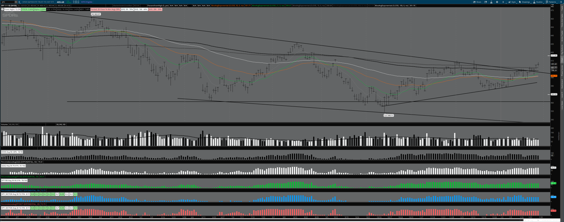The width and height of the screenshot is (564, 222).
Task: Click XLRE tag in SPY_SECTOR Avg 50 row
Action: pos(62,194)
